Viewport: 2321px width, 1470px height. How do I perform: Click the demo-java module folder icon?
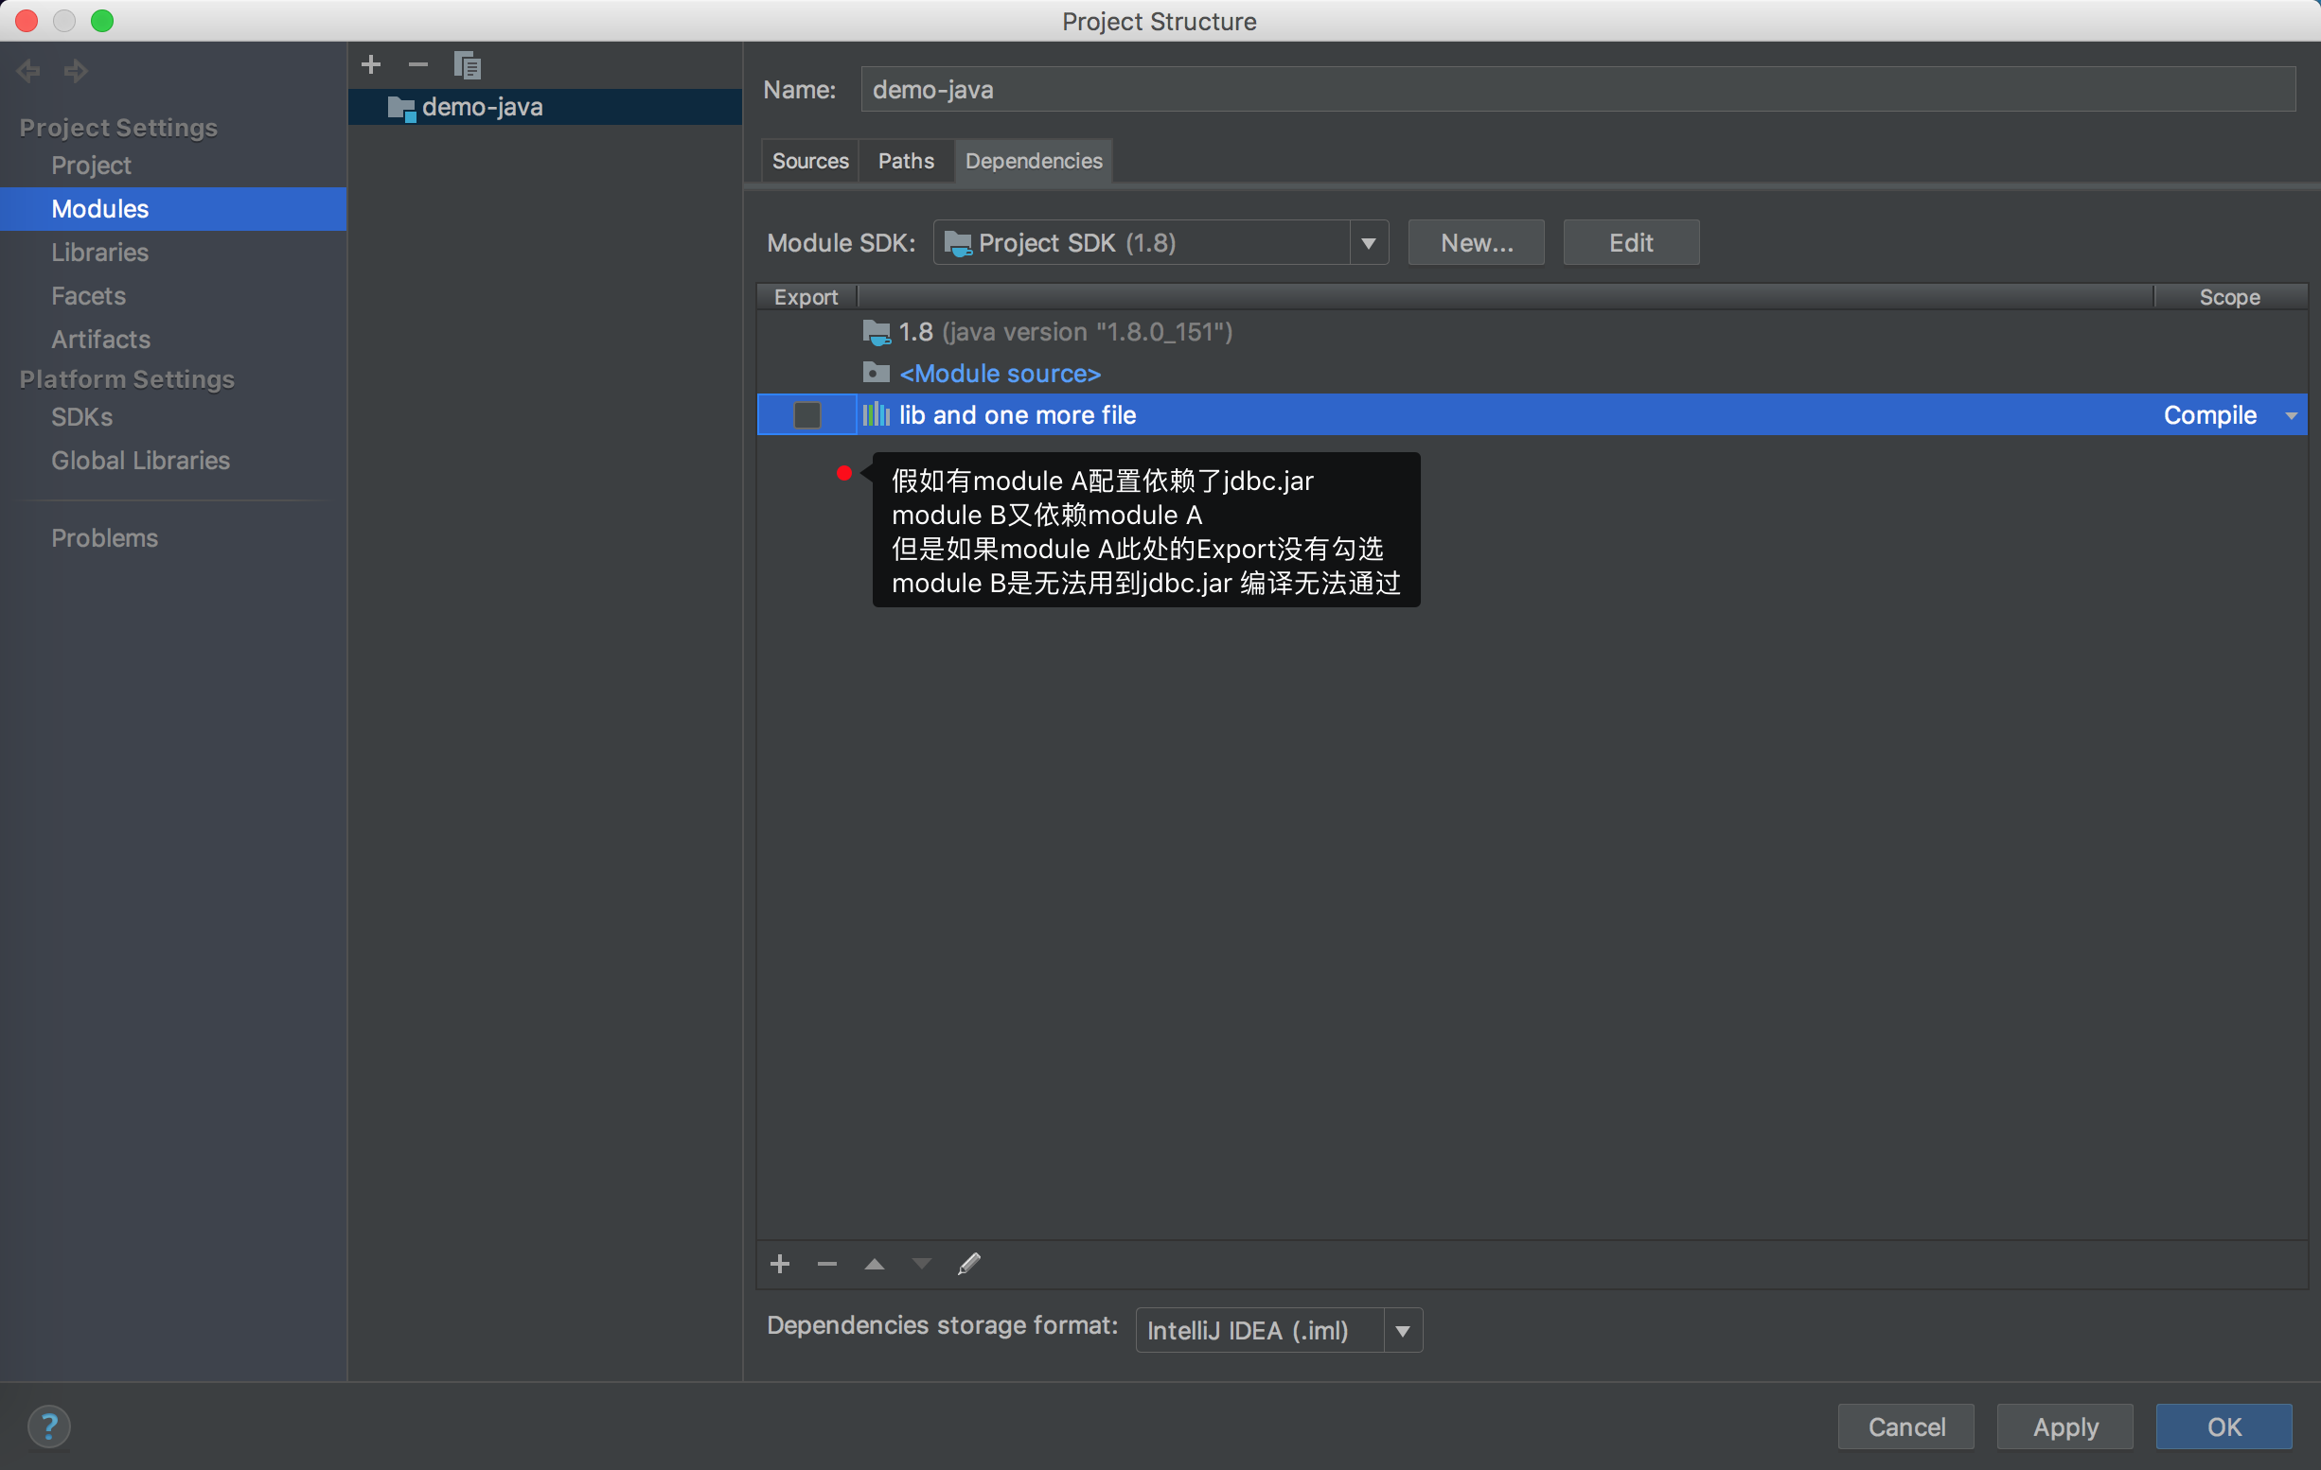401,108
